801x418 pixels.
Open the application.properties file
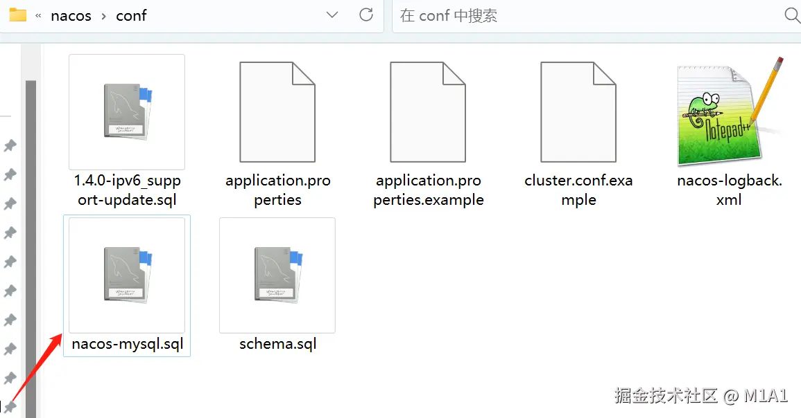277,111
